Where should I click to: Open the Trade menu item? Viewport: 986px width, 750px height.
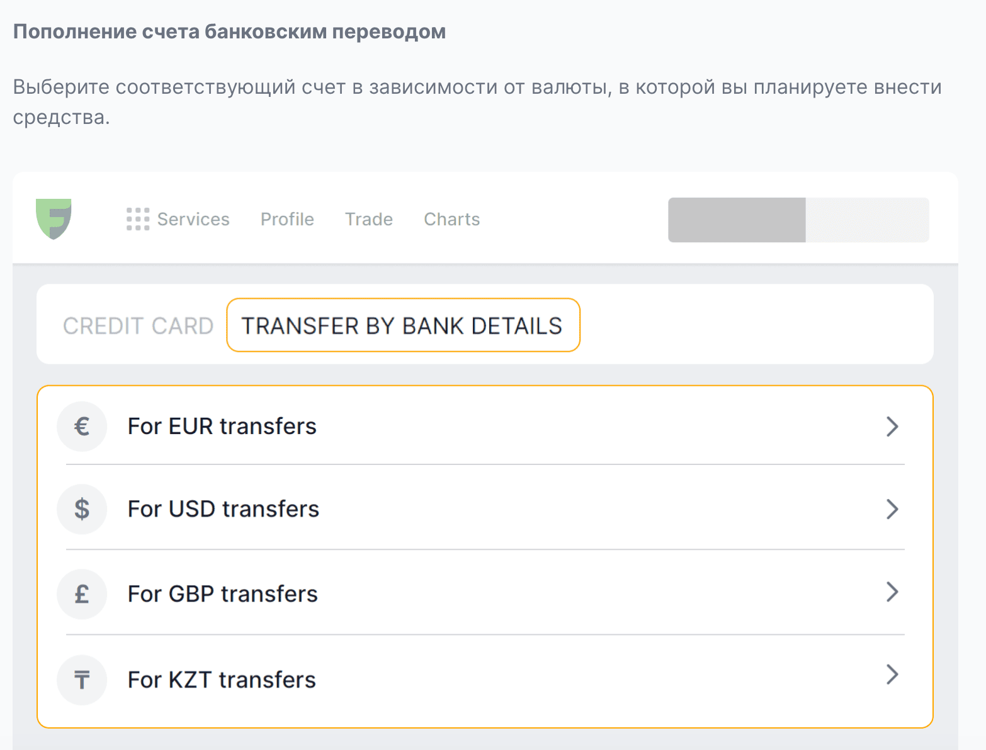(x=369, y=219)
